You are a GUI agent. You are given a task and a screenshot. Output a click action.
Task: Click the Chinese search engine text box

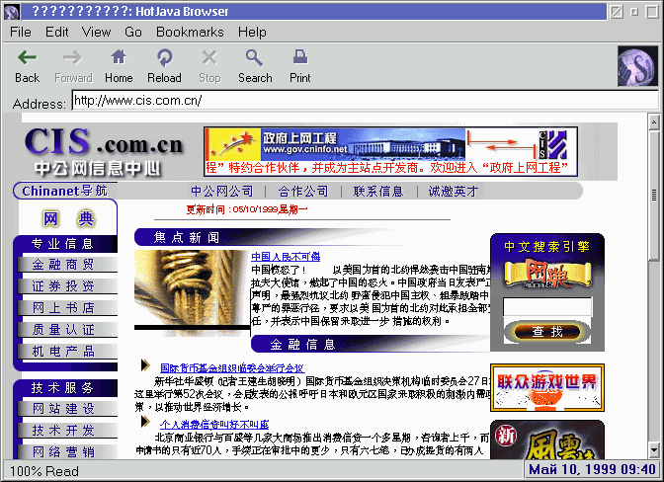(547, 306)
